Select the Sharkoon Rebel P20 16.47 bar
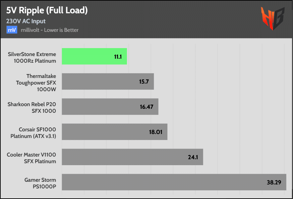 [x=110, y=106]
